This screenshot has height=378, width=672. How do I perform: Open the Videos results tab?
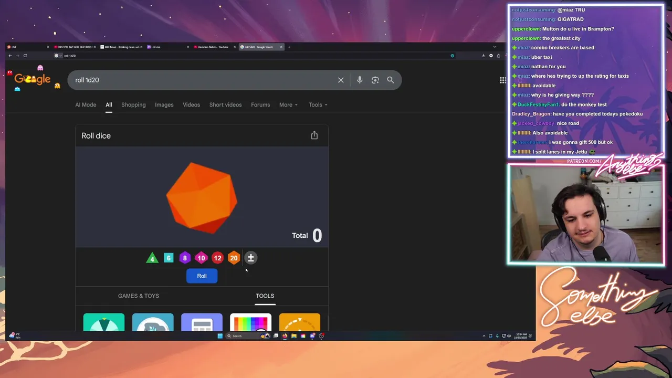[x=191, y=104]
